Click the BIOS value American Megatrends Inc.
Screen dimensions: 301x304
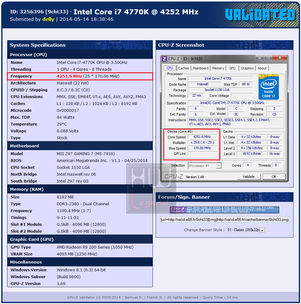point(102,160)
